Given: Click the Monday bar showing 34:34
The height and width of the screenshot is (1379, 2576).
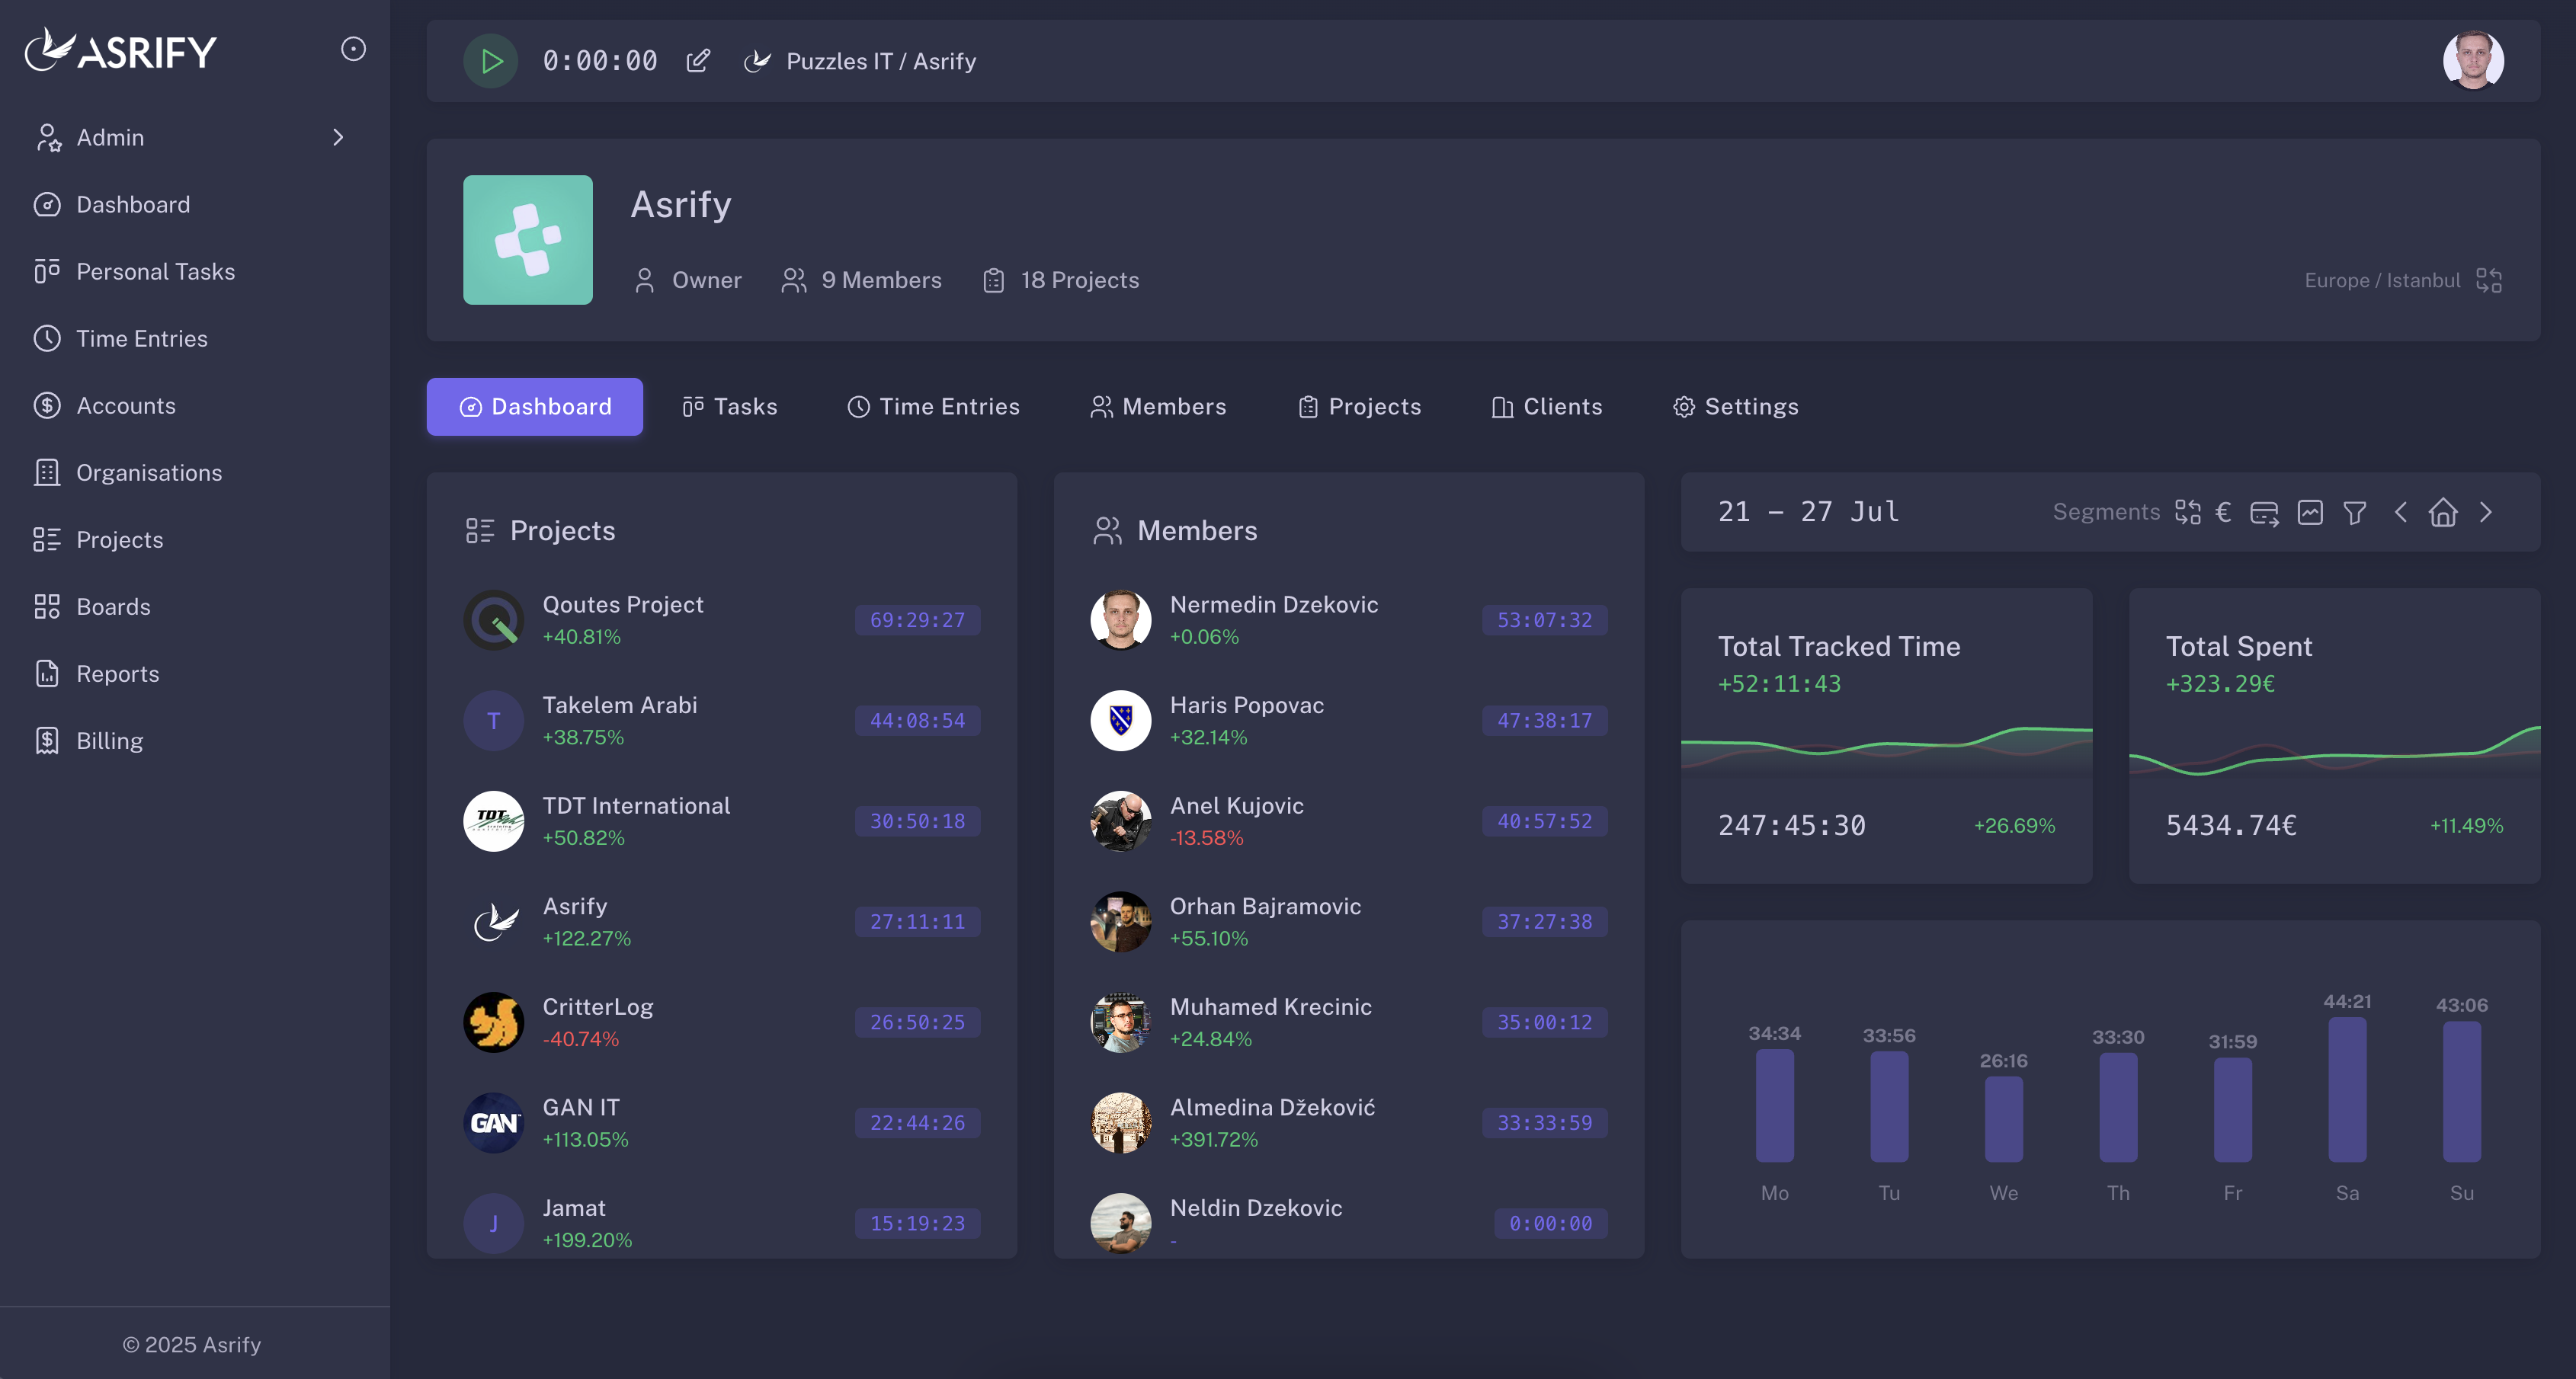Looking at the screenshot, I should tap(1774, 1105).
